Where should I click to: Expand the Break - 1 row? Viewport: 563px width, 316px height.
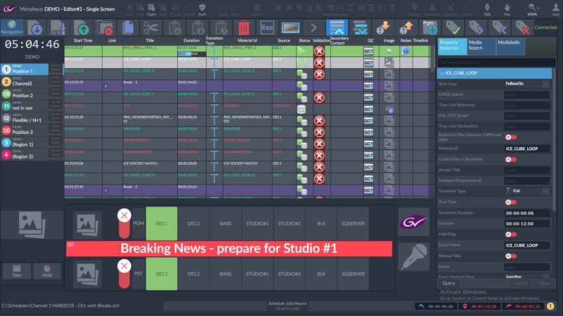tap(105, 86)
